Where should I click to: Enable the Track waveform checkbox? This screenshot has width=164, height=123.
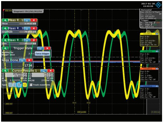31,85
